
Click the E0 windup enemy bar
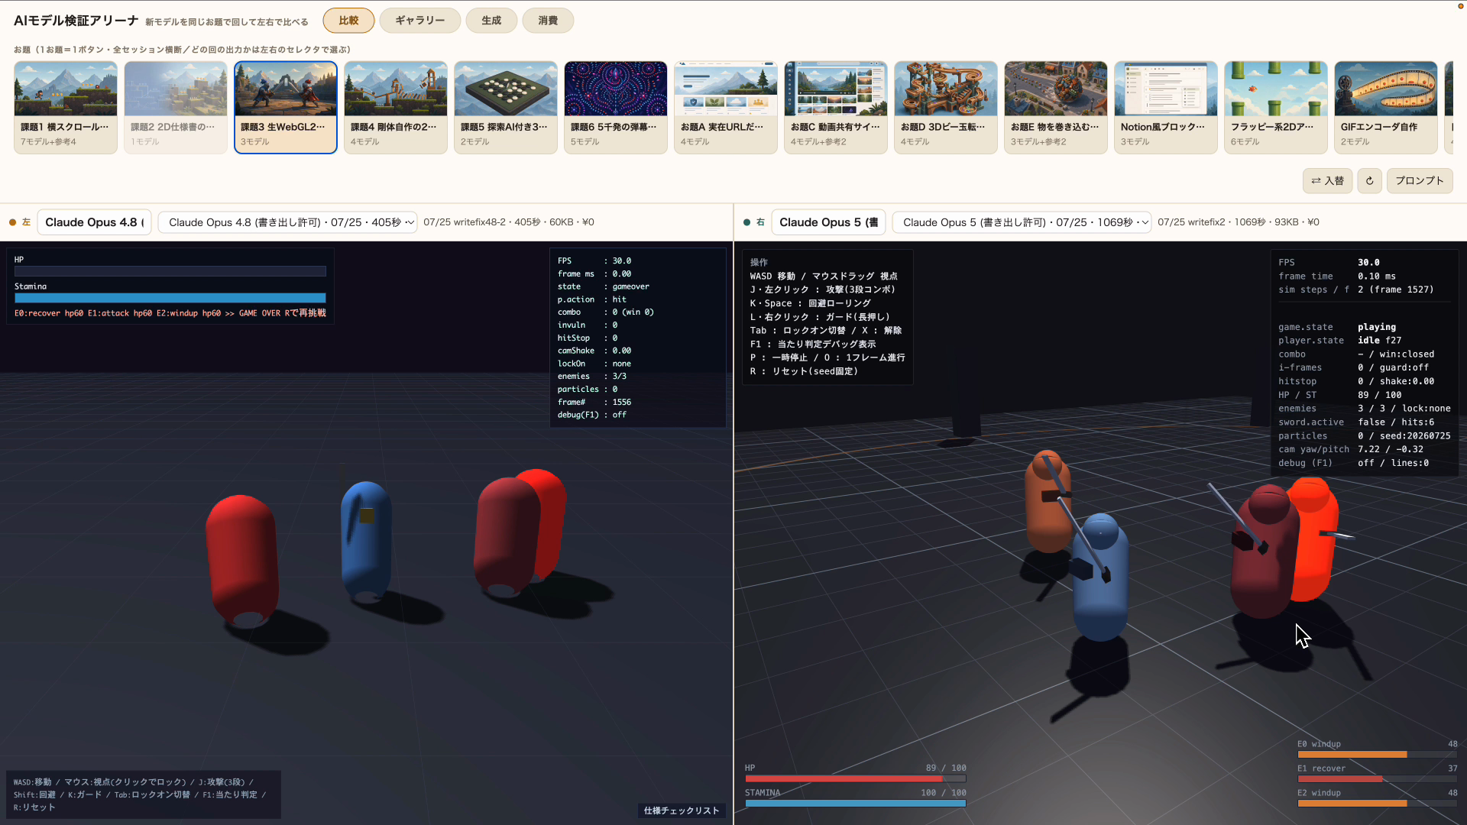1377,754
